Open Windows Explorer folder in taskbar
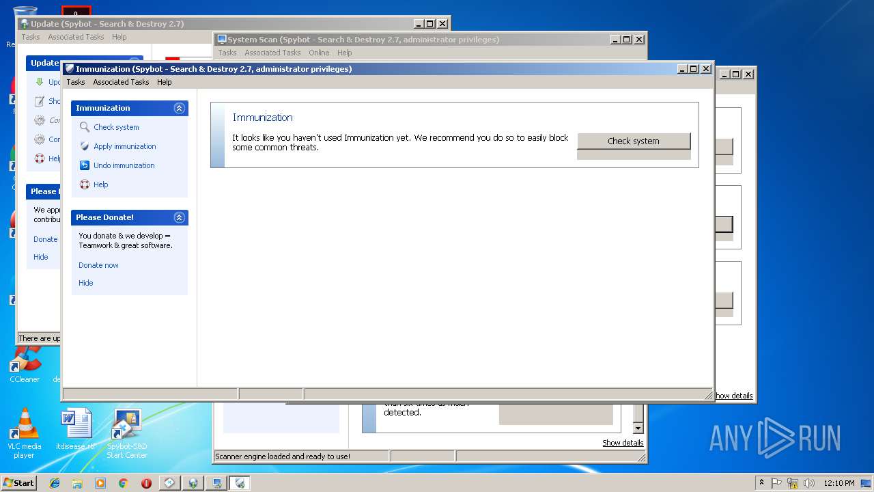Screen dimensions: 874x492 point(77,483)
